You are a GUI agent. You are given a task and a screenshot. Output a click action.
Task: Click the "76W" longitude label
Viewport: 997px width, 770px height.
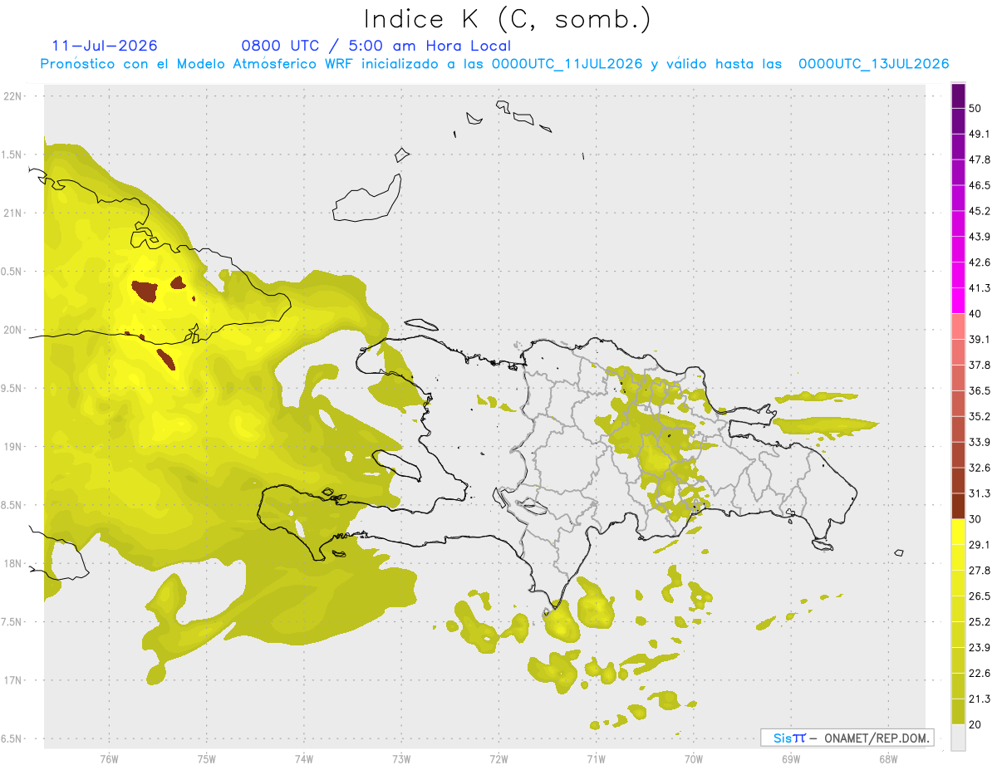(109, 759)
